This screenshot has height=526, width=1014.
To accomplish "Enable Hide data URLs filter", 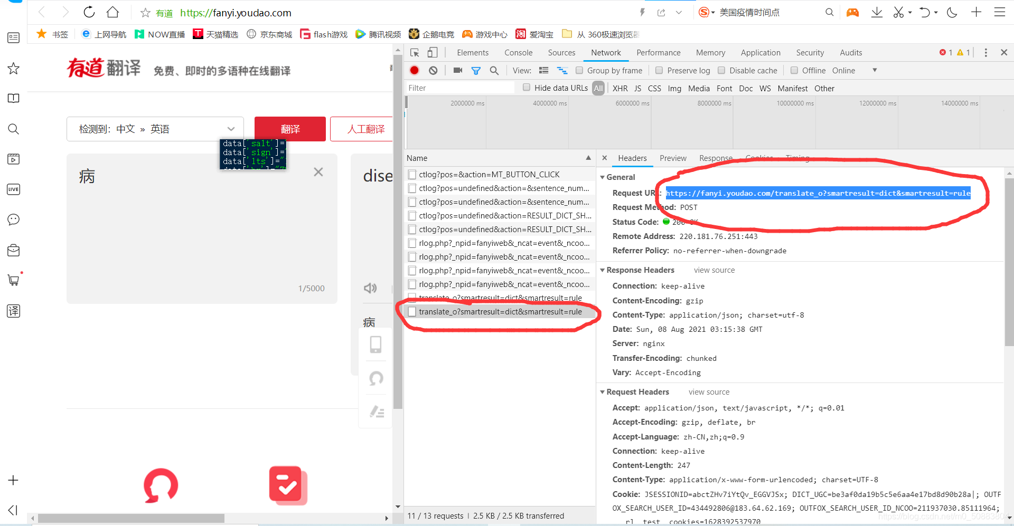I will 527,88.
